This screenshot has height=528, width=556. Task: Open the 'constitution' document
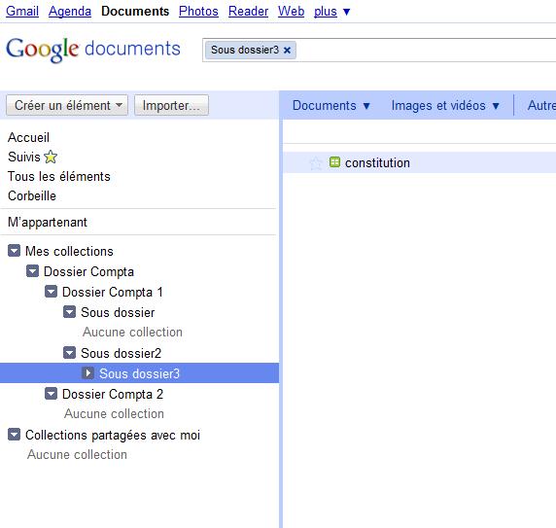377,162
